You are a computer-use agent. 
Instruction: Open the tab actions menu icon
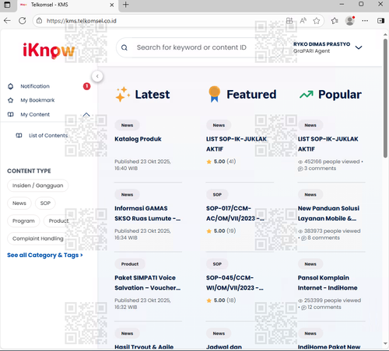point(7,5)
